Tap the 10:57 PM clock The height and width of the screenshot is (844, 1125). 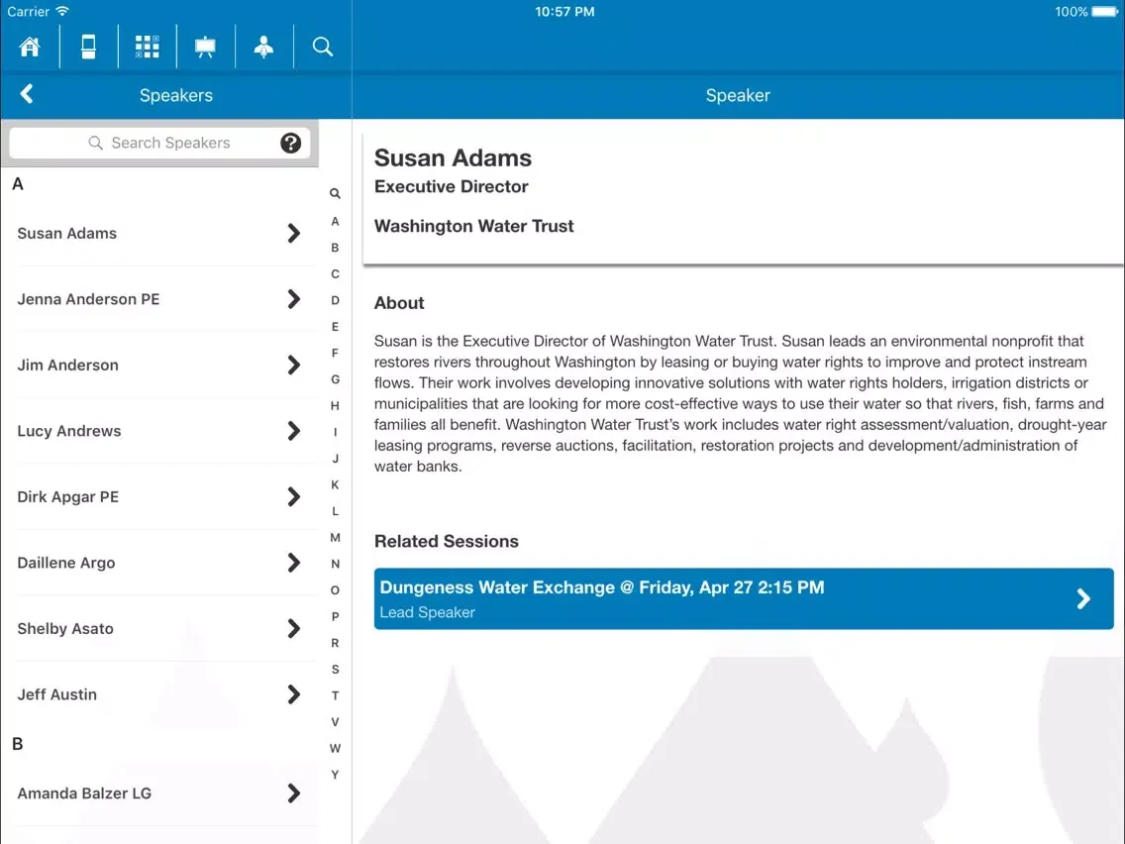[x=564, y=12]
